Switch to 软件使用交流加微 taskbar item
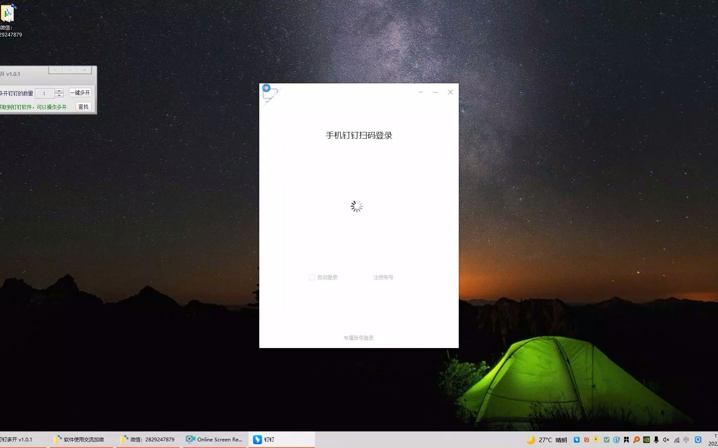718x448 pixels. (81, 440)
